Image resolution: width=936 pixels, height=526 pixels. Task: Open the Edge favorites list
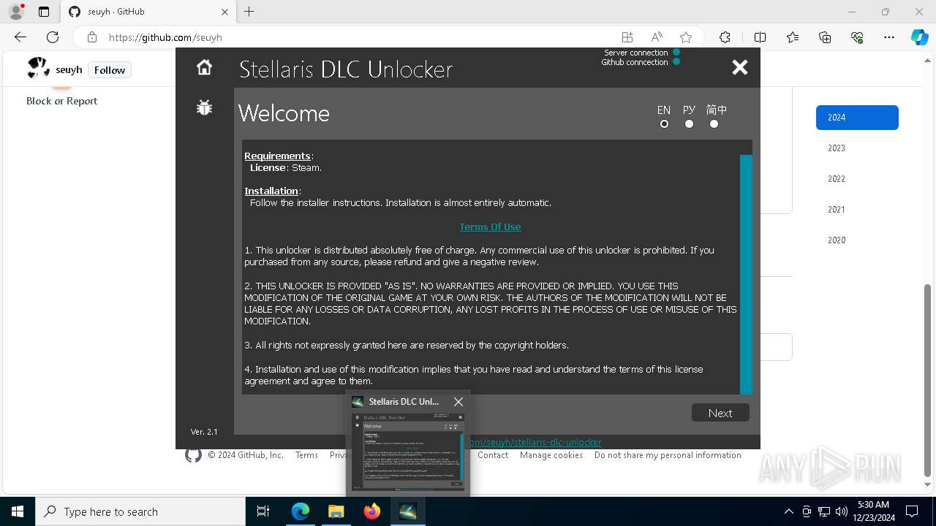tap(793, 37)
